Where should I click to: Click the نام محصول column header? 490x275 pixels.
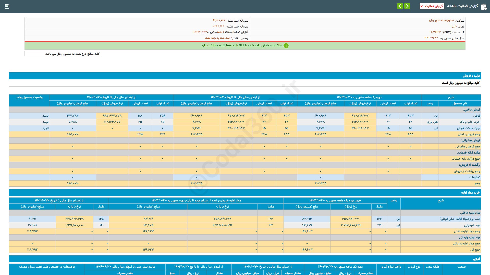pos(459,104)
